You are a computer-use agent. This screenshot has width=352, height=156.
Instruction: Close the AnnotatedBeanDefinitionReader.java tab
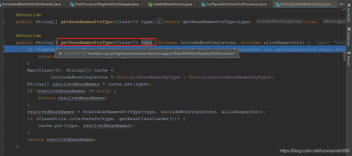pos(64,4)
